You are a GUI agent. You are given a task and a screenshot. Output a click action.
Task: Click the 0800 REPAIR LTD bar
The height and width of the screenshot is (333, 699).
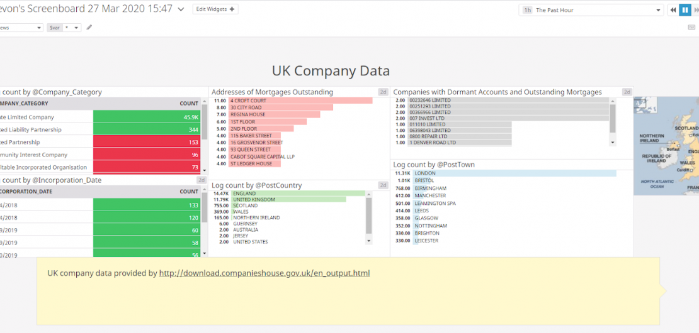(x=460, y=136)
